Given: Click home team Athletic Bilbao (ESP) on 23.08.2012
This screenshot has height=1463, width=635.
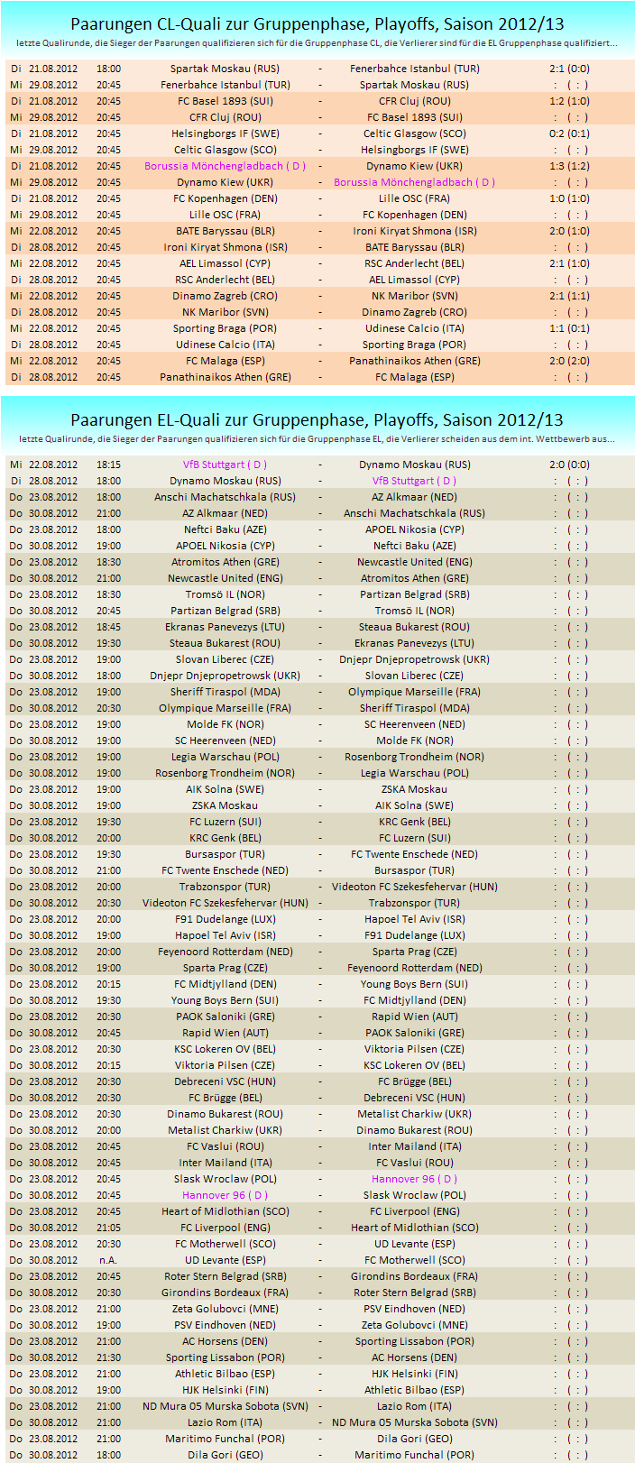Looking at the screenshot, I should 225,1374.
